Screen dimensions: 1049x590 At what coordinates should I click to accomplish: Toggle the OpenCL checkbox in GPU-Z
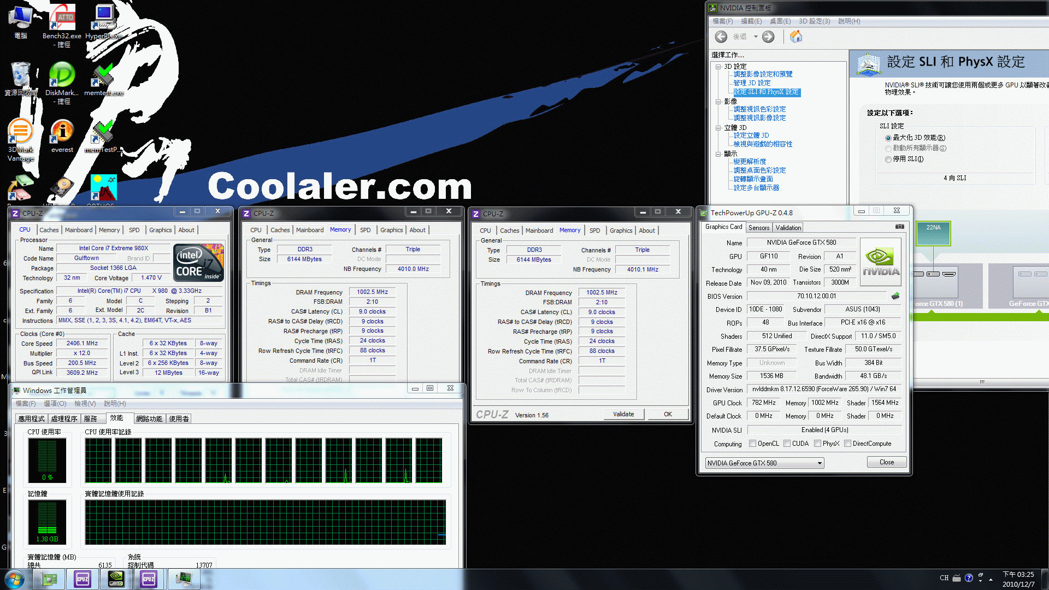click(752, 444)
